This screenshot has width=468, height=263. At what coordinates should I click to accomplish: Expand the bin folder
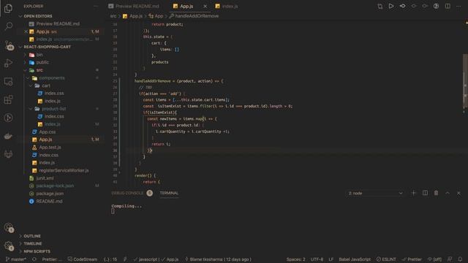click(x=39, y=55)
